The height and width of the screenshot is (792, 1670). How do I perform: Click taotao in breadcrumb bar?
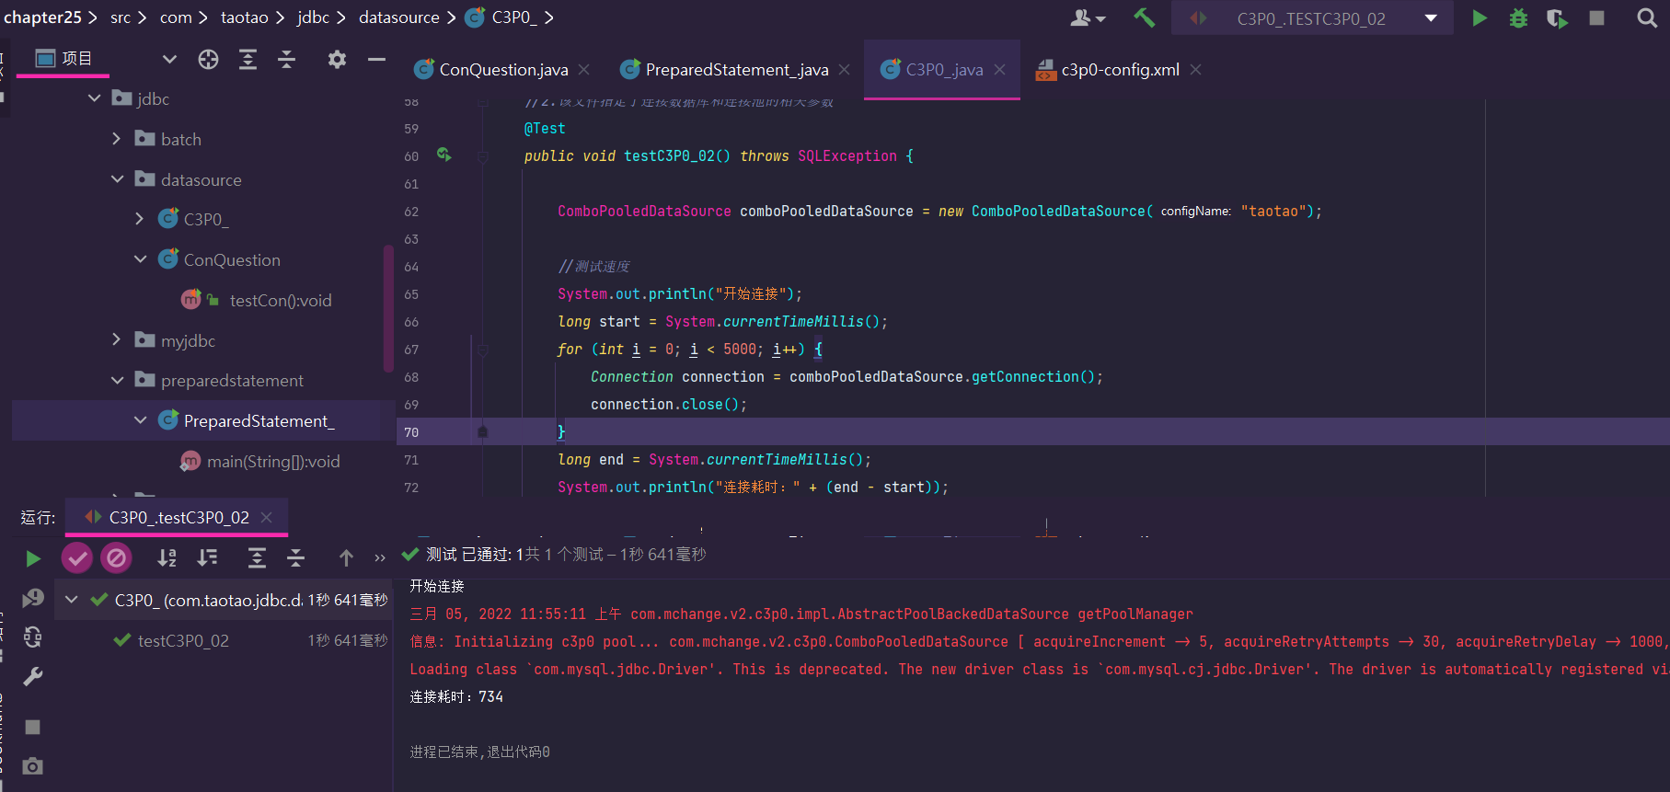tap(245, 17)
